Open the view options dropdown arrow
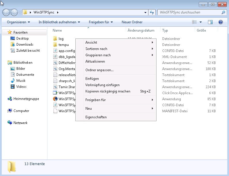This screenshot has width=229, height=176. [x=201, y=22]
